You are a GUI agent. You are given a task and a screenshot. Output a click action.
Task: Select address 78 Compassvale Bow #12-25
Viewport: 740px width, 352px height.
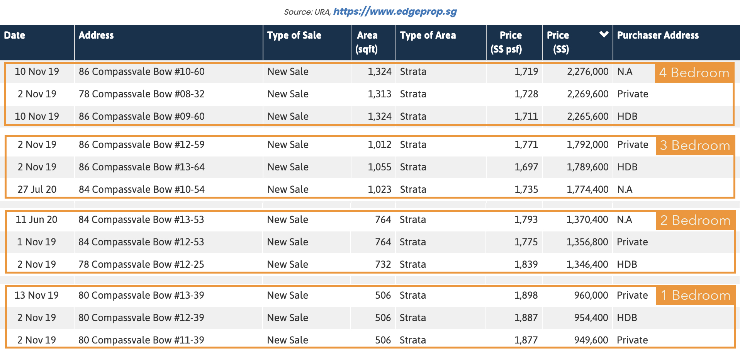click(141, 264)
